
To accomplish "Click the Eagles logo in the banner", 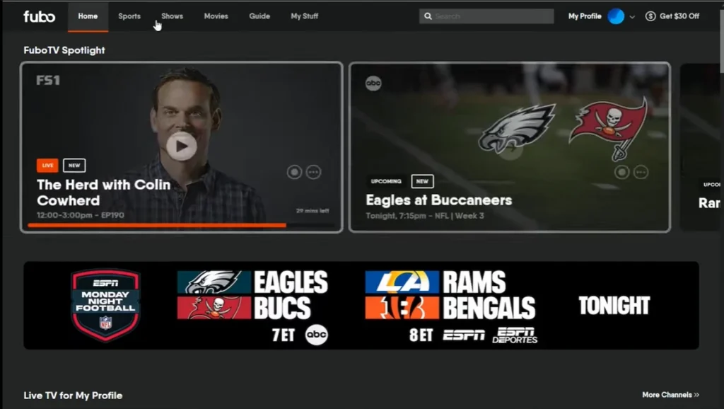I will [214, 282].
